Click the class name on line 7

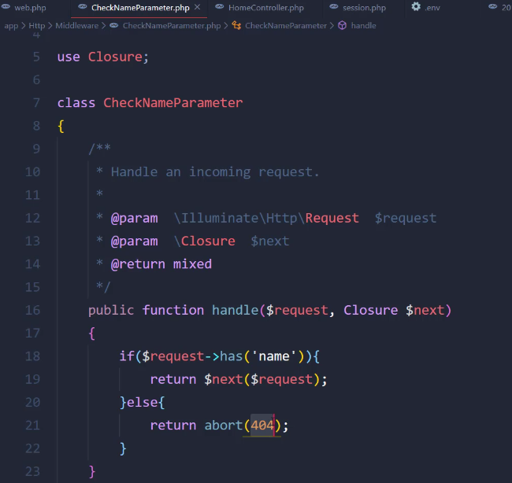(x=173, y=103)
